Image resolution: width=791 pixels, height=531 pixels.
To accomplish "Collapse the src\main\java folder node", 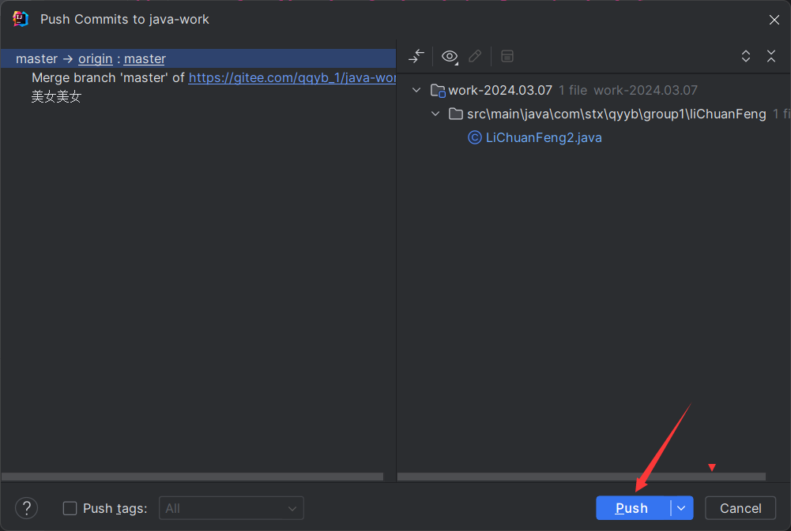I will point(435,114).
